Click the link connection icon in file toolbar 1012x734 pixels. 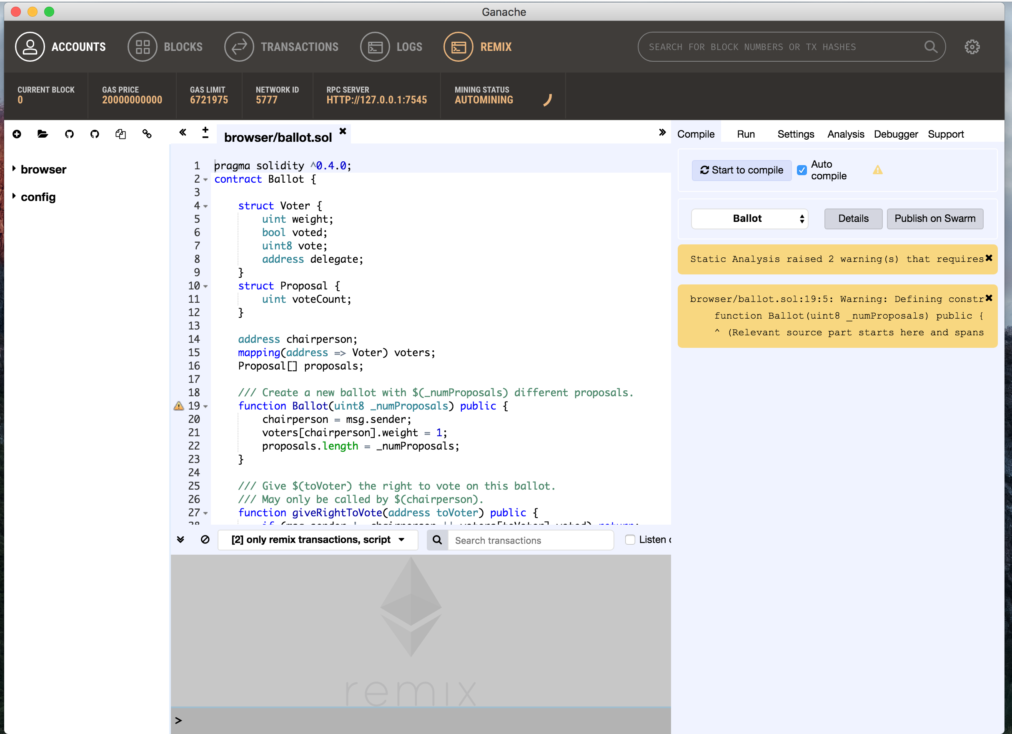point(147,134)
